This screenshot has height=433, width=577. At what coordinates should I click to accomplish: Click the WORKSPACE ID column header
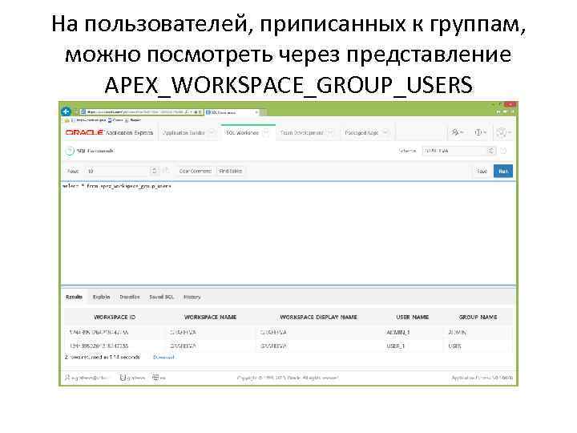(x=115, y=317)
